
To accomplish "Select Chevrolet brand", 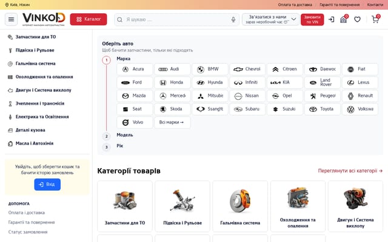I will (247, 69).
